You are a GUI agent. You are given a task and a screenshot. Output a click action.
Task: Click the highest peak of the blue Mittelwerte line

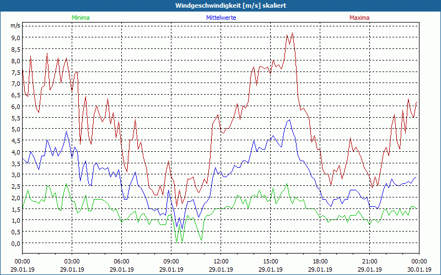pos(291,119)
